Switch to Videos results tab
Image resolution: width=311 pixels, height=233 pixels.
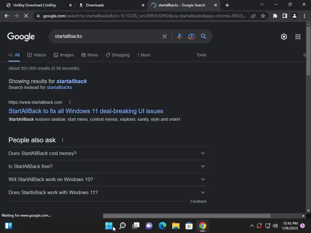point(37,55)
